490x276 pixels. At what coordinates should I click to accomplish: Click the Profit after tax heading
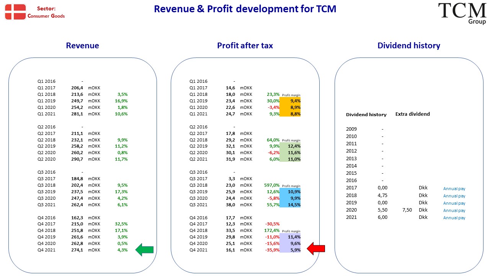(245, 46)
